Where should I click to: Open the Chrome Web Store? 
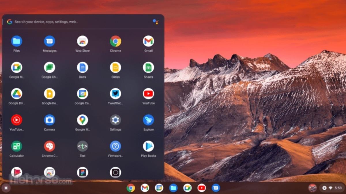pyautogui.click(x=82, y=41)
